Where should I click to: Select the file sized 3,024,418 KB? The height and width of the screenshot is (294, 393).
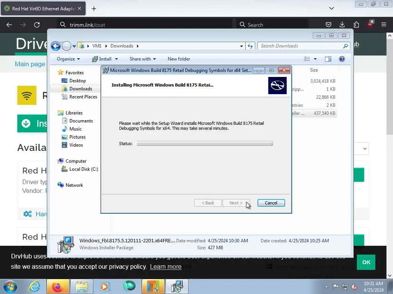pyautogui.click(x=322, y=81)
